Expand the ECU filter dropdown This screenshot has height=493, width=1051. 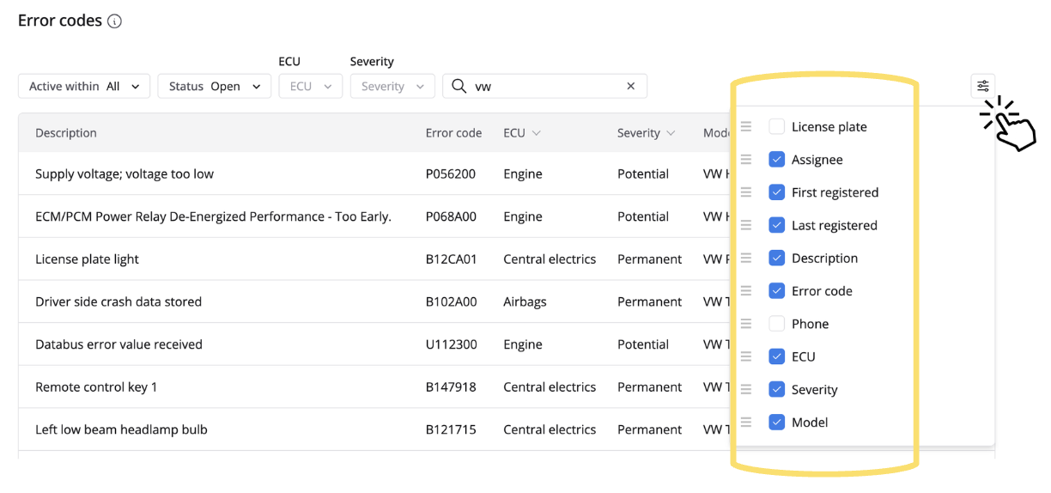pos(310,86)
